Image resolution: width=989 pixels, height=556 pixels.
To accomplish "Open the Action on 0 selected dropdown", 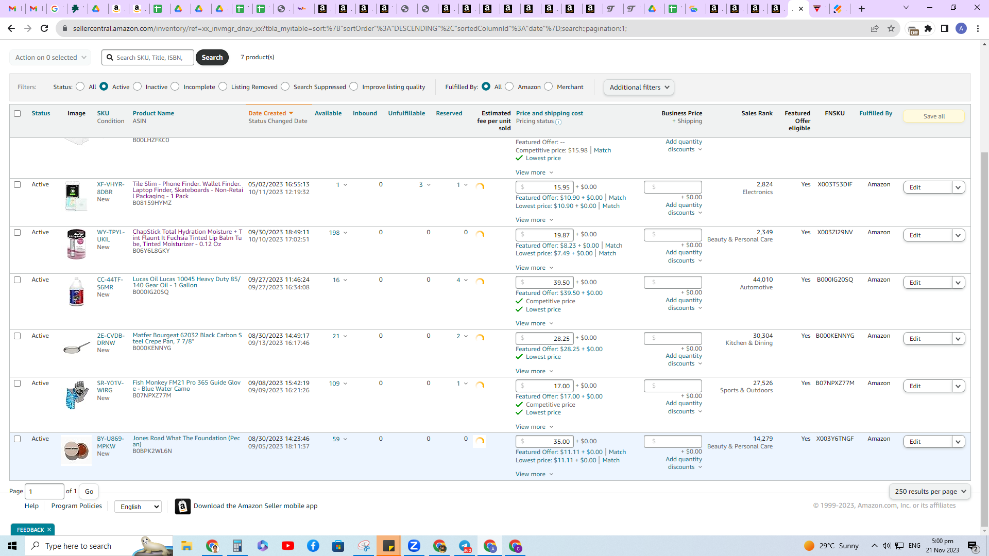I will tap(50, 57).
